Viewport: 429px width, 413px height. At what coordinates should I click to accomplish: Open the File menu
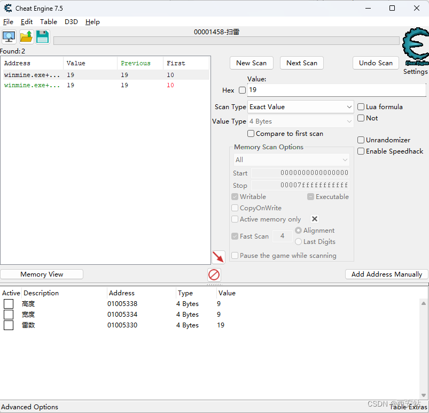pyautogui.click(x=8, y=21)
